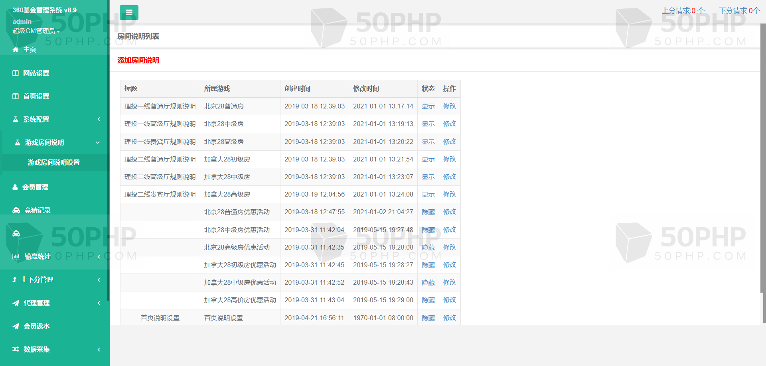Click the page's vertical scrollbar
The width and height of the screenshot is (766, 366).
(763, 159)
